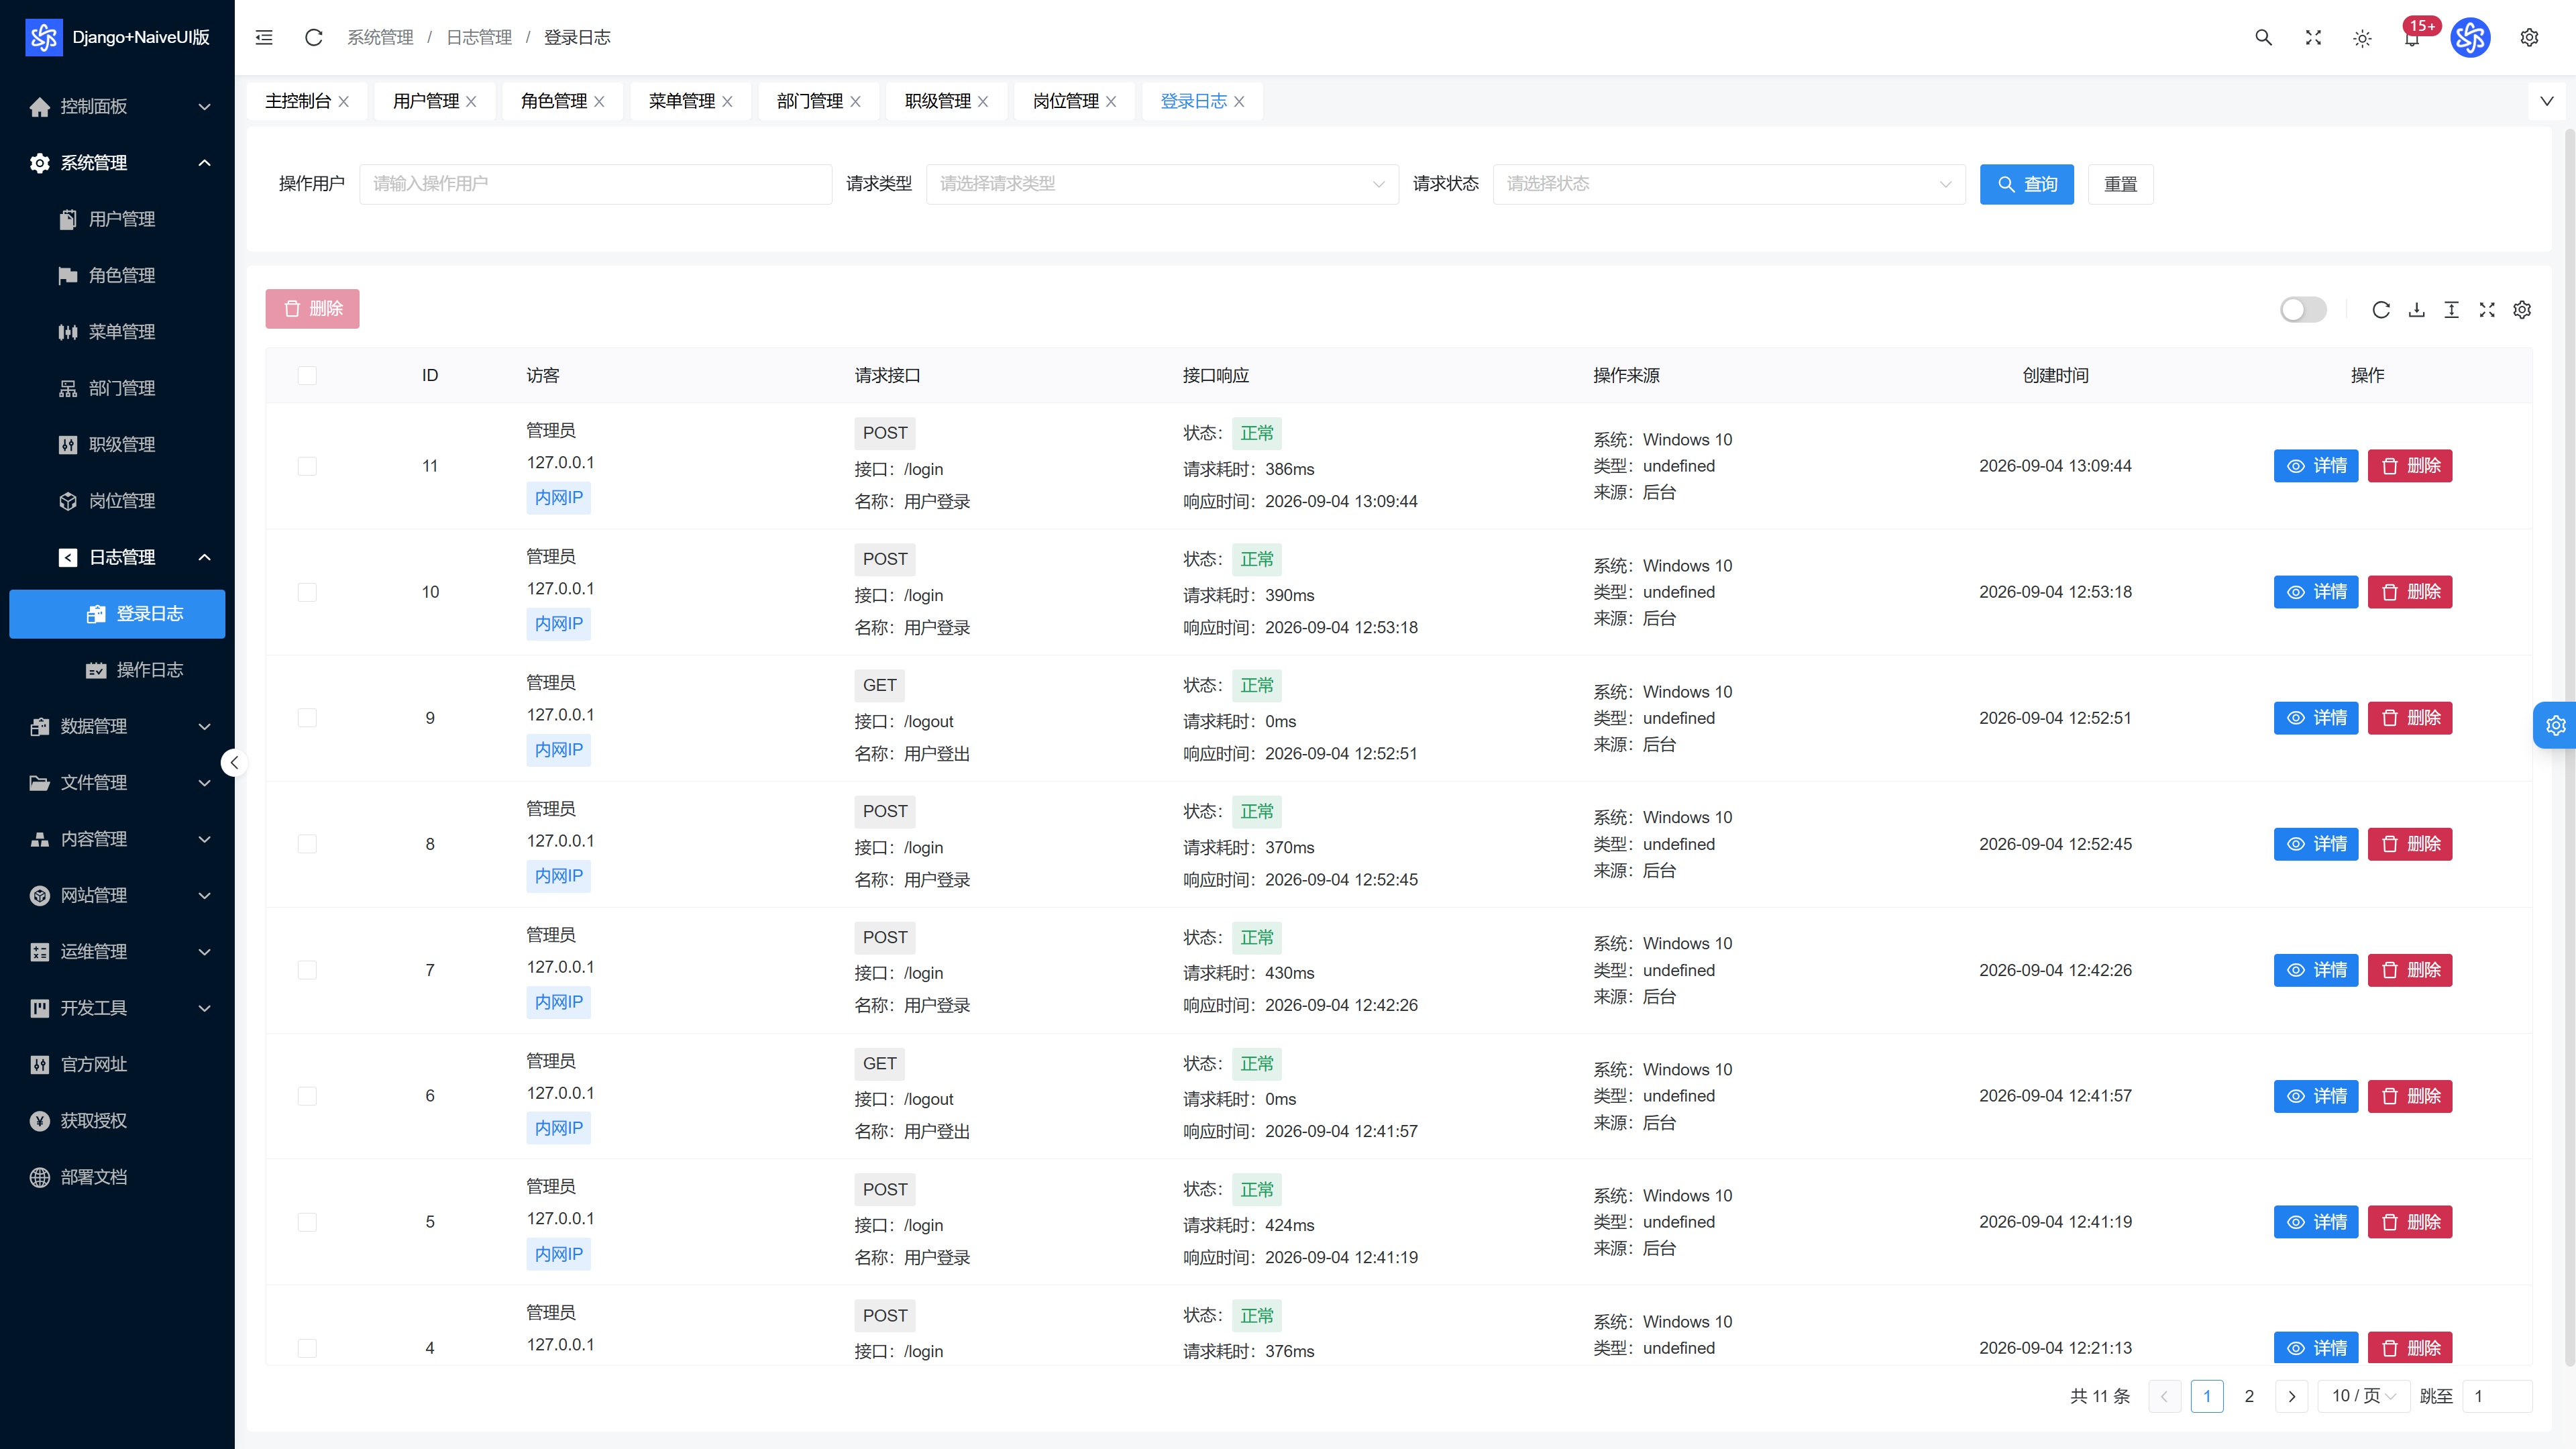Tick the checkbox for log ID 11
The width and height of the screenshot is (2576, 1449).
pyautogui.click(x=307, y=466)
